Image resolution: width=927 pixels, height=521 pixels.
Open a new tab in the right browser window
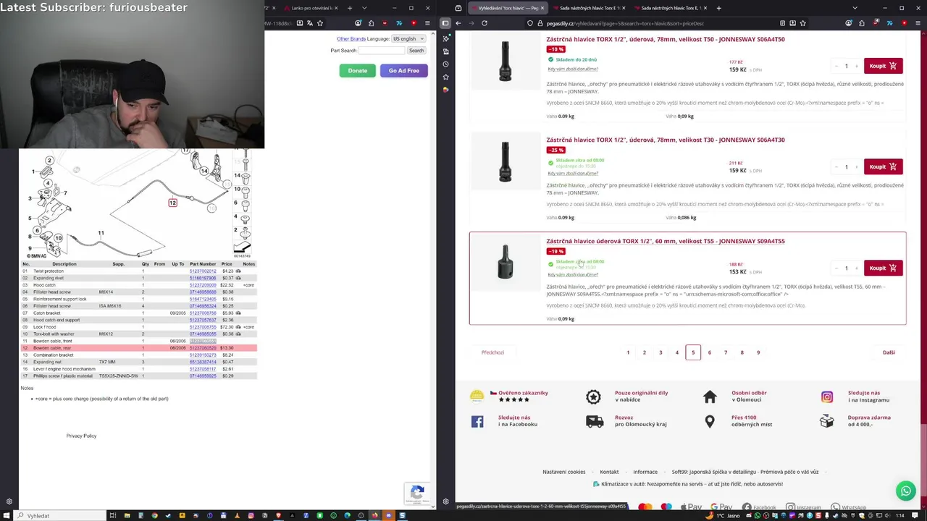tap(718, 8)
